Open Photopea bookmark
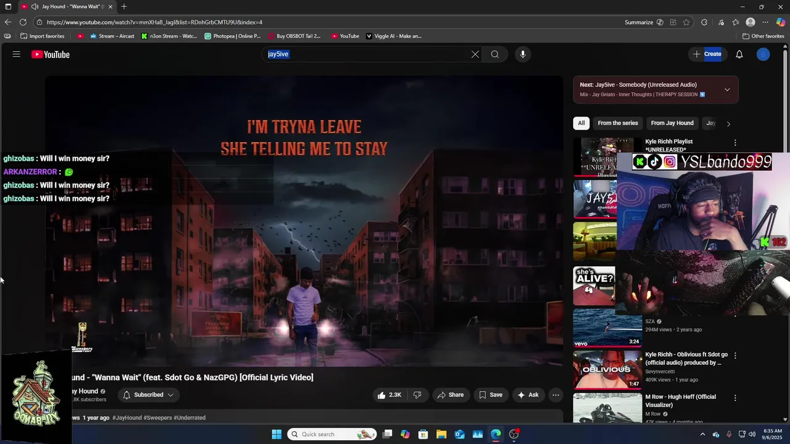This screenshot has height=444, width=790. pyautogui.click(x=233, y=36)
